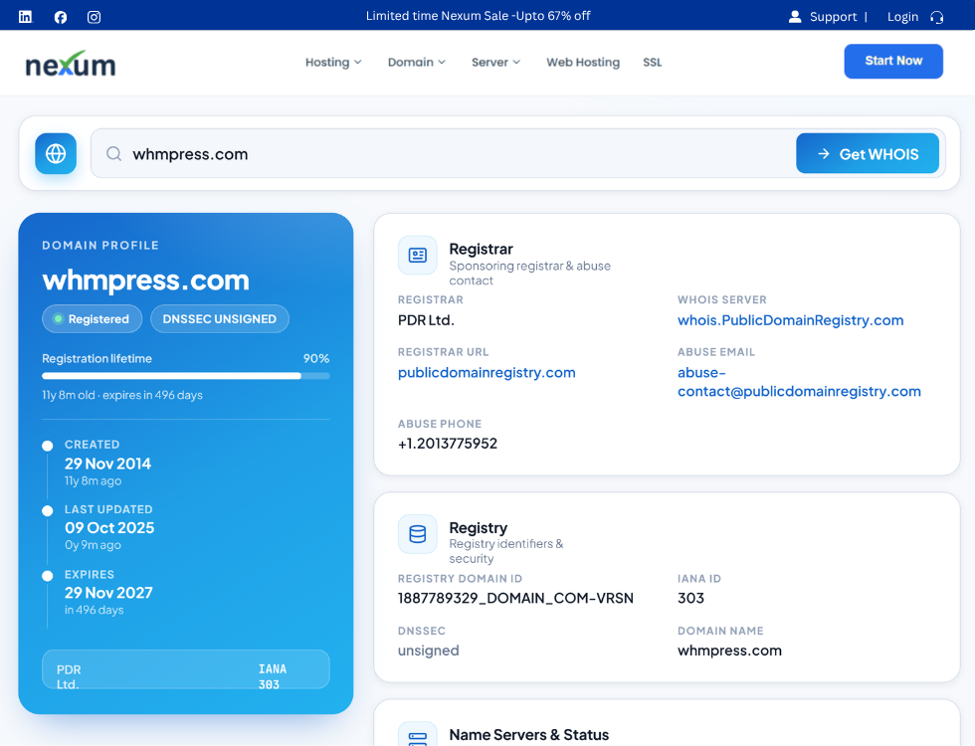975x746 pixels.
Task: Expand the Server dropdown menu
Action: [x=495, y=62]
